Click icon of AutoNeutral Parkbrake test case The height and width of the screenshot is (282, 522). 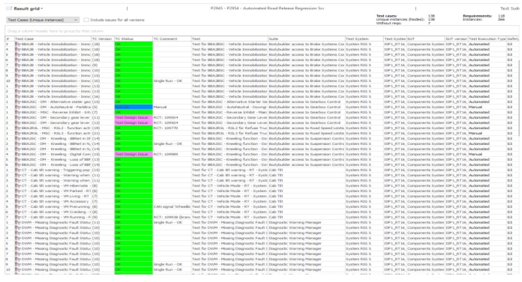tap(18, 107)
